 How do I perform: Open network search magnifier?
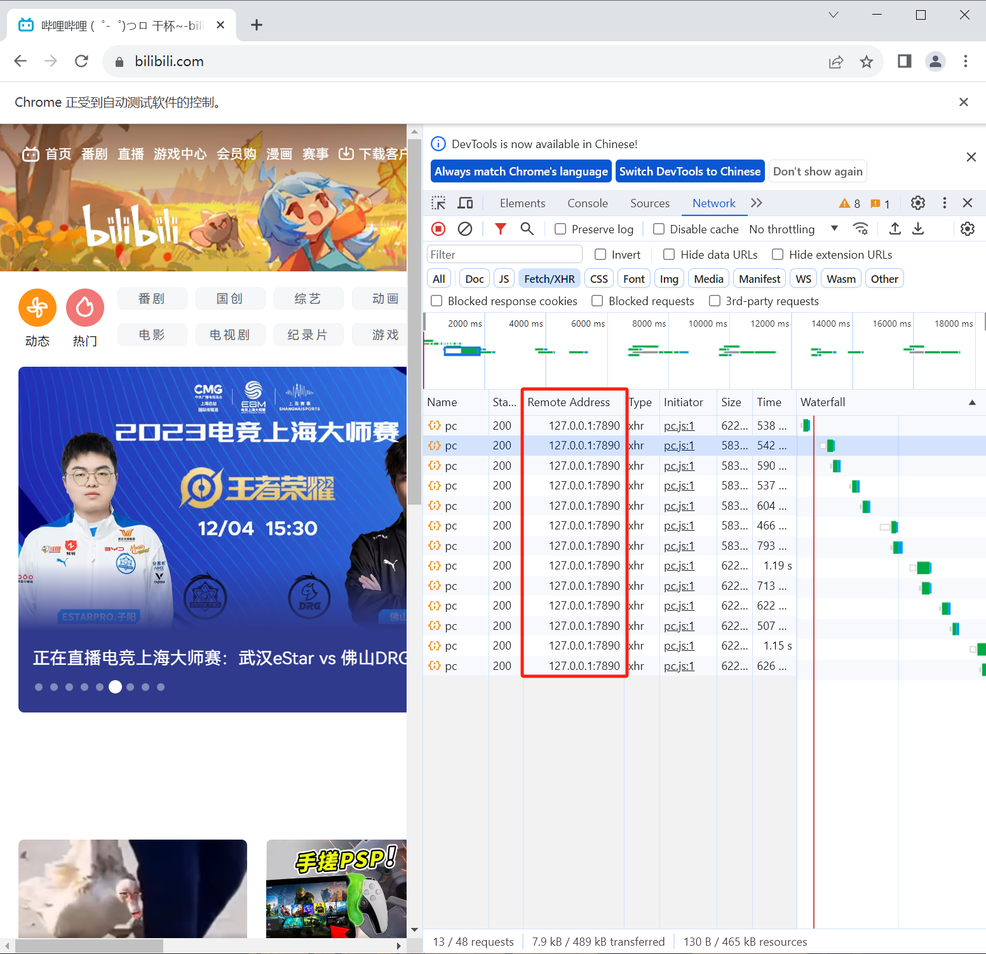[527, 229]
